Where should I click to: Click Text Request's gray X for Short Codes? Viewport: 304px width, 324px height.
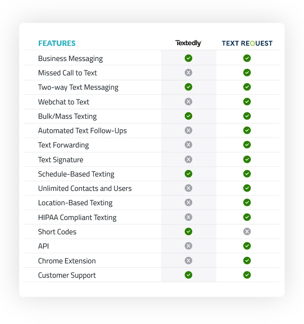(247, 231)
